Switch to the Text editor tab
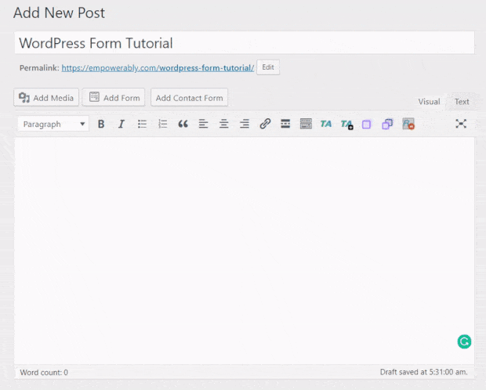Screen dimensions: 486x390 [462, 102]
